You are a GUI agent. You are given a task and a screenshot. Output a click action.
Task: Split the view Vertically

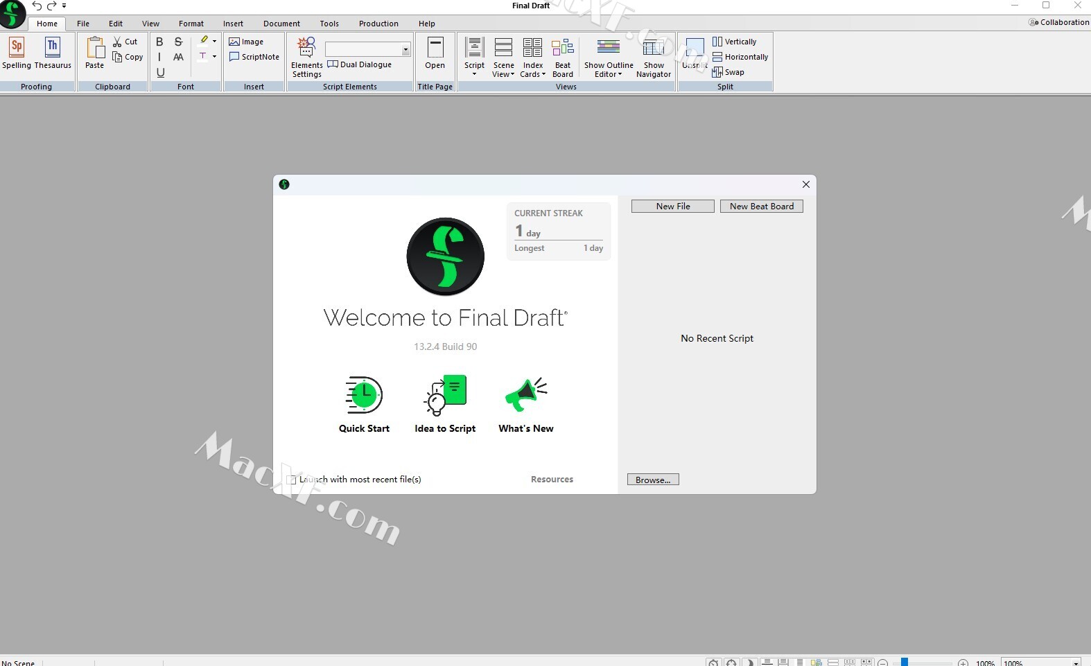pos(734,42)
